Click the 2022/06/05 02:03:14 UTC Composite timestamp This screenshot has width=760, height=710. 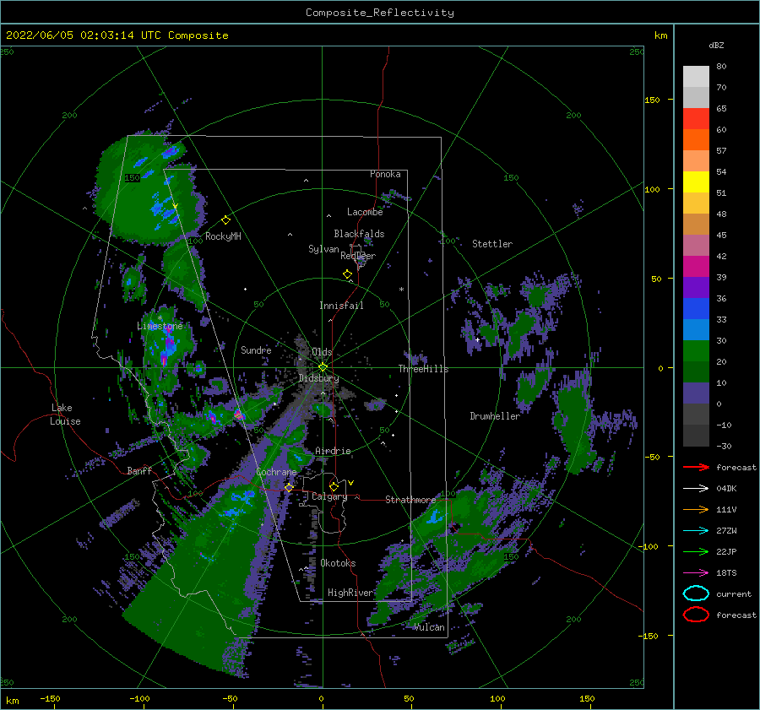117,35
